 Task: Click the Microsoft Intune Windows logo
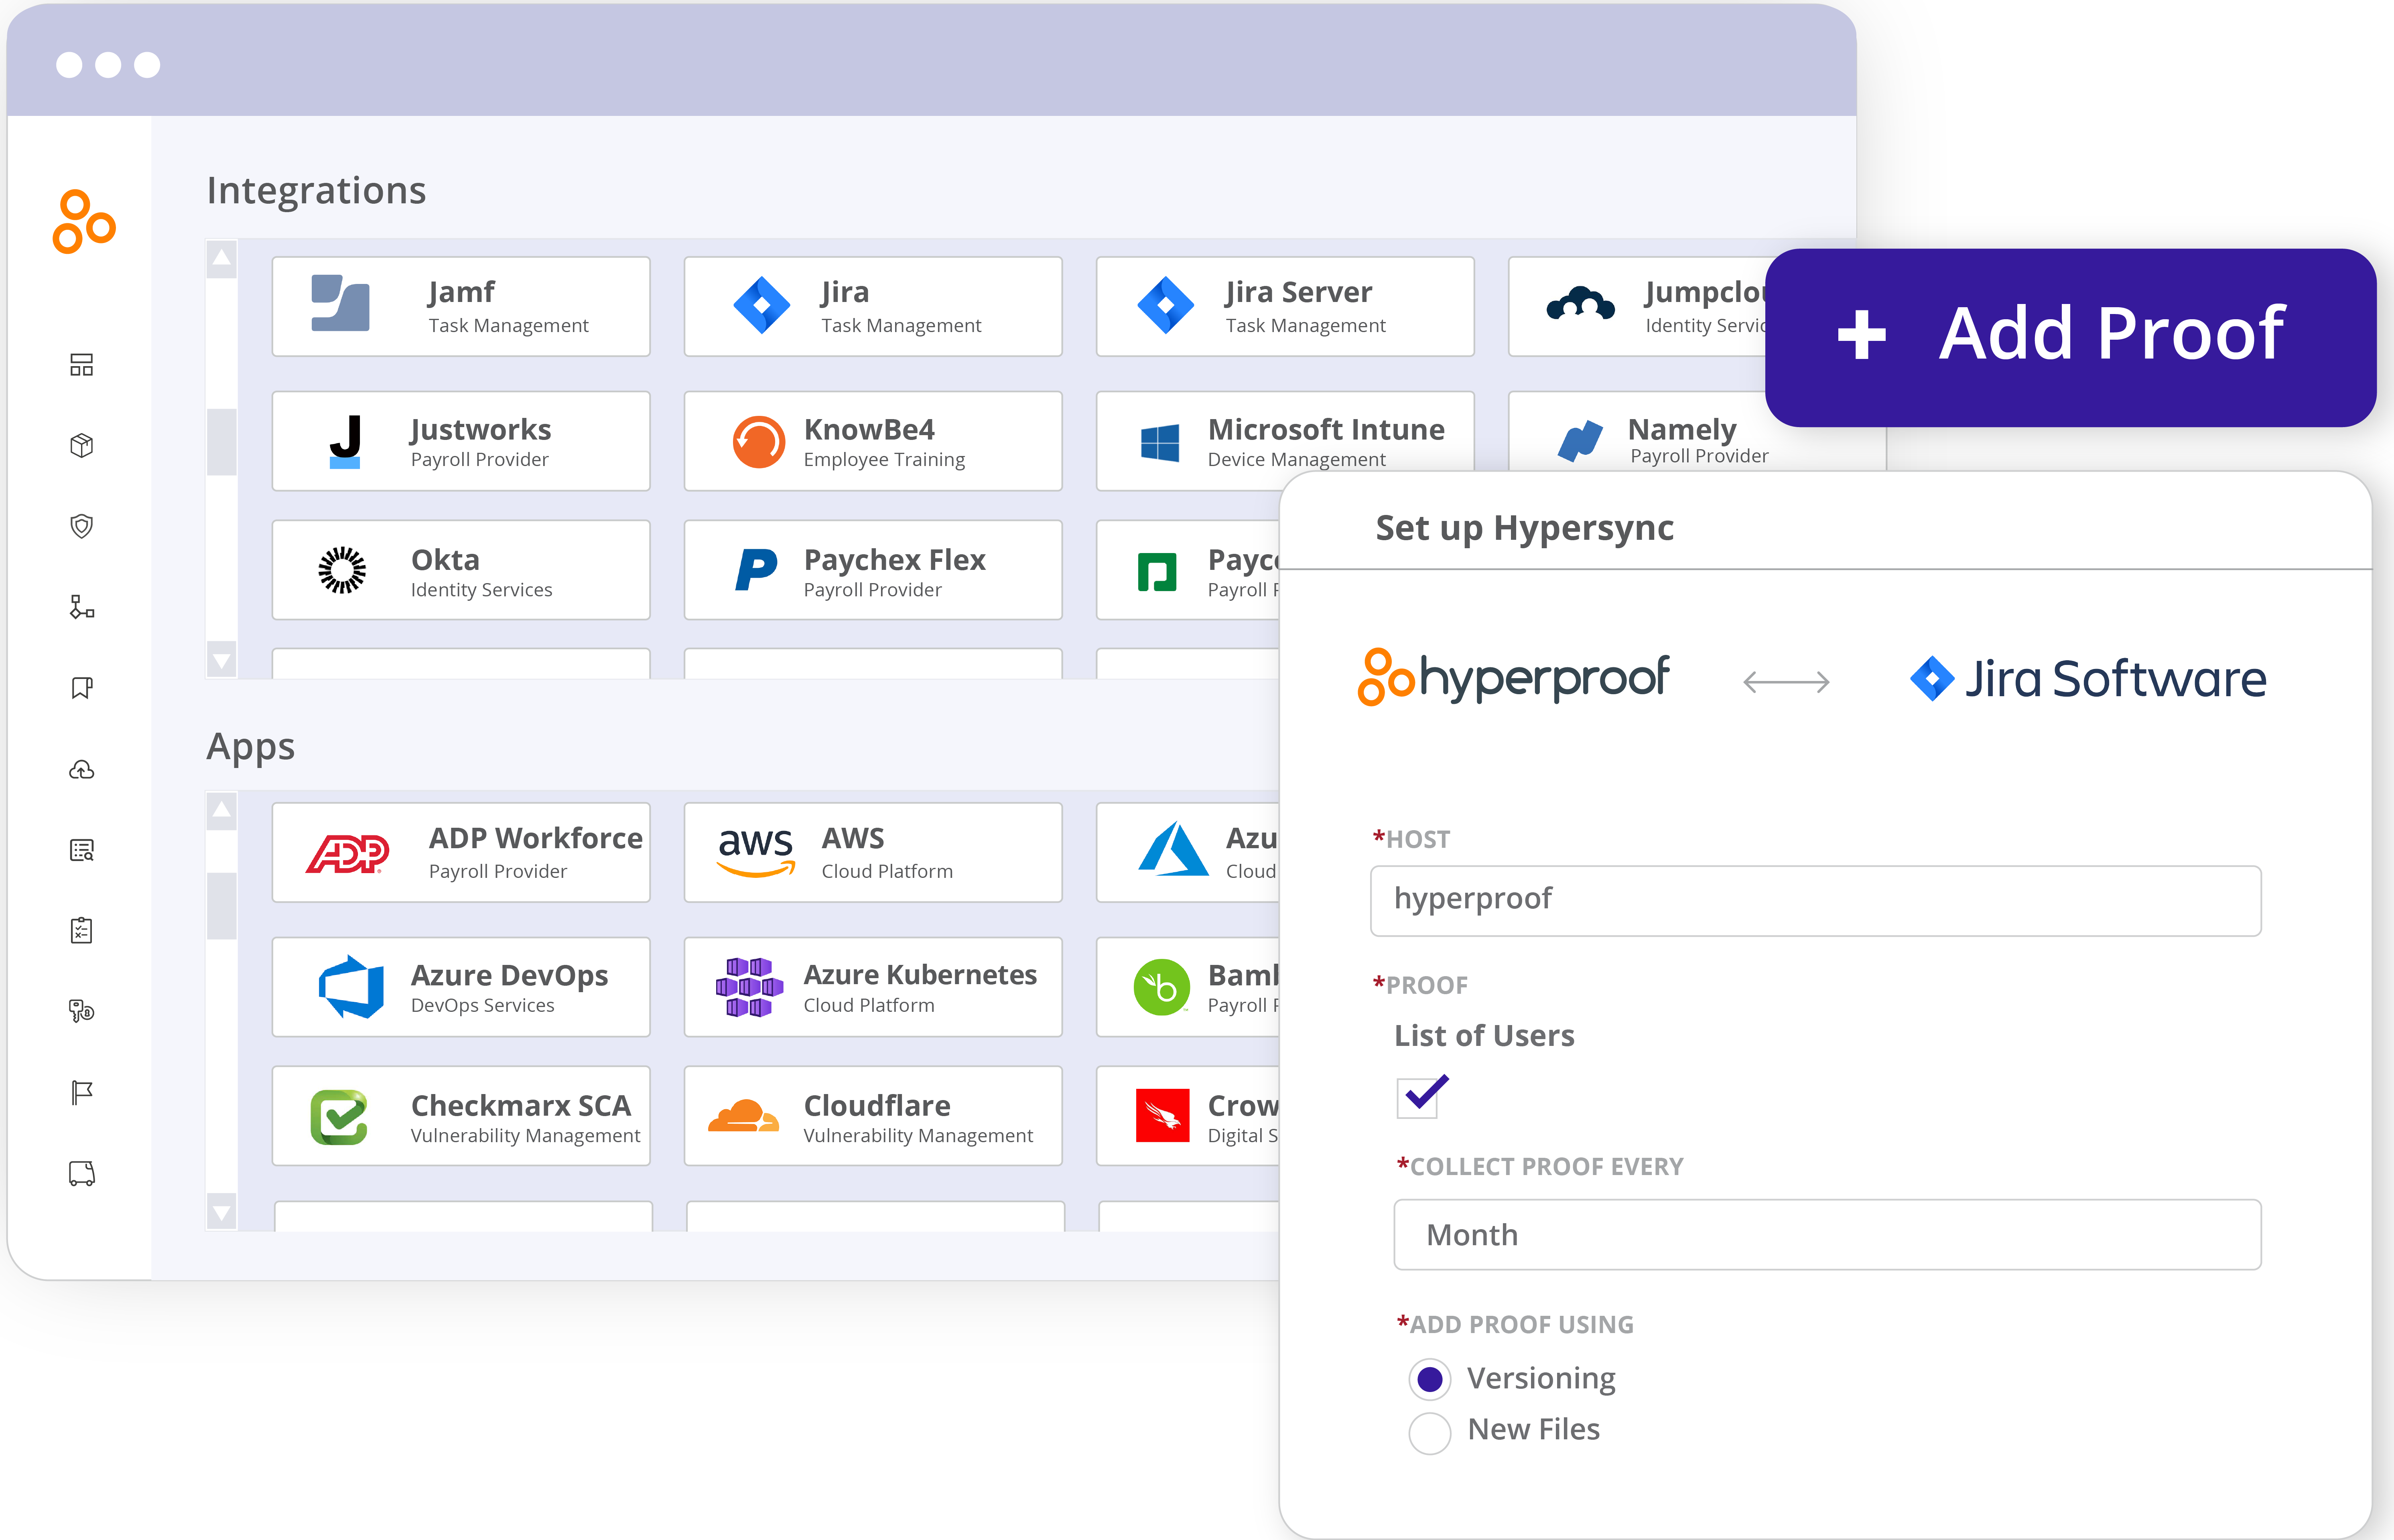pyautogui.click(x=1159, y=443)
